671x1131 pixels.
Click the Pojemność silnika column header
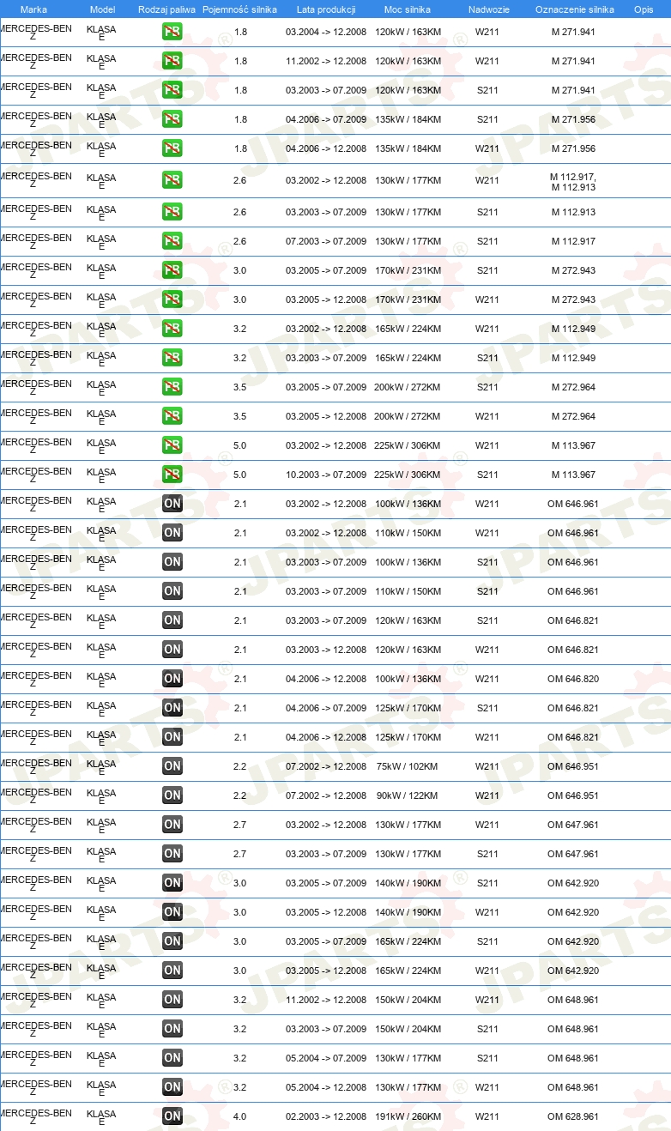pyautogui.click(x=239, y=9)
